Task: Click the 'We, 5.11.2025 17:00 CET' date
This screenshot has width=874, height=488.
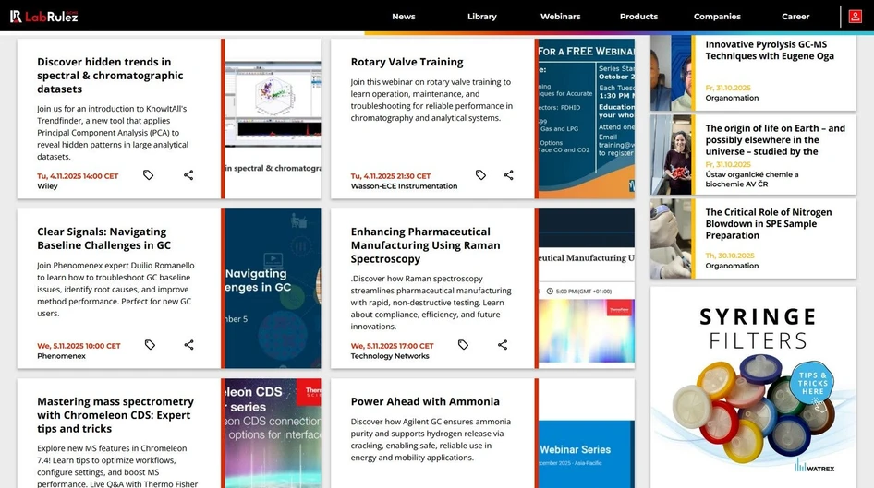Action: pyautogui.click(x=392, y=346)
